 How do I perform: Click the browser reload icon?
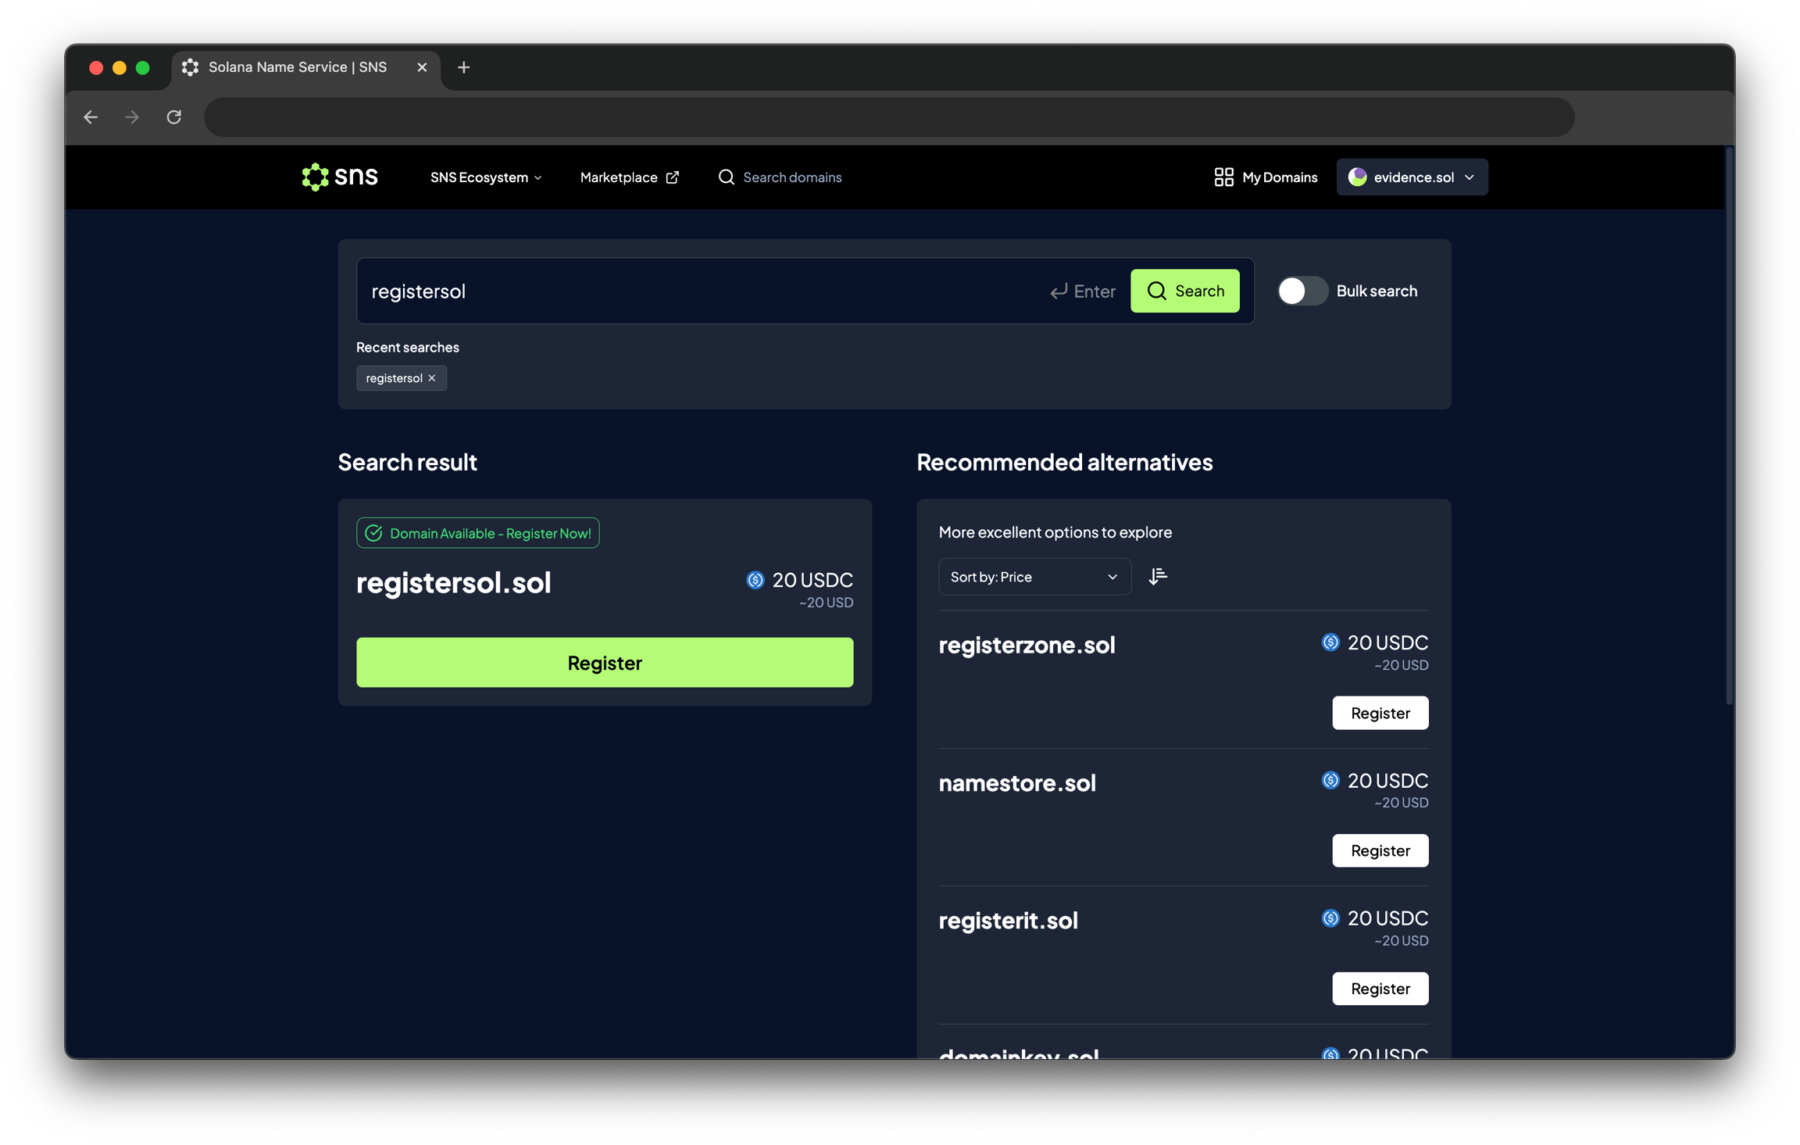174,117
